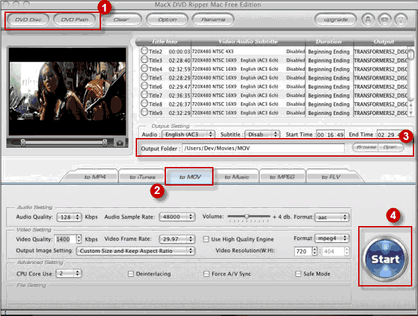Click the Video Audio Subtitle column header
Viewport: 418px width, 316px height.
click(248, 42)
